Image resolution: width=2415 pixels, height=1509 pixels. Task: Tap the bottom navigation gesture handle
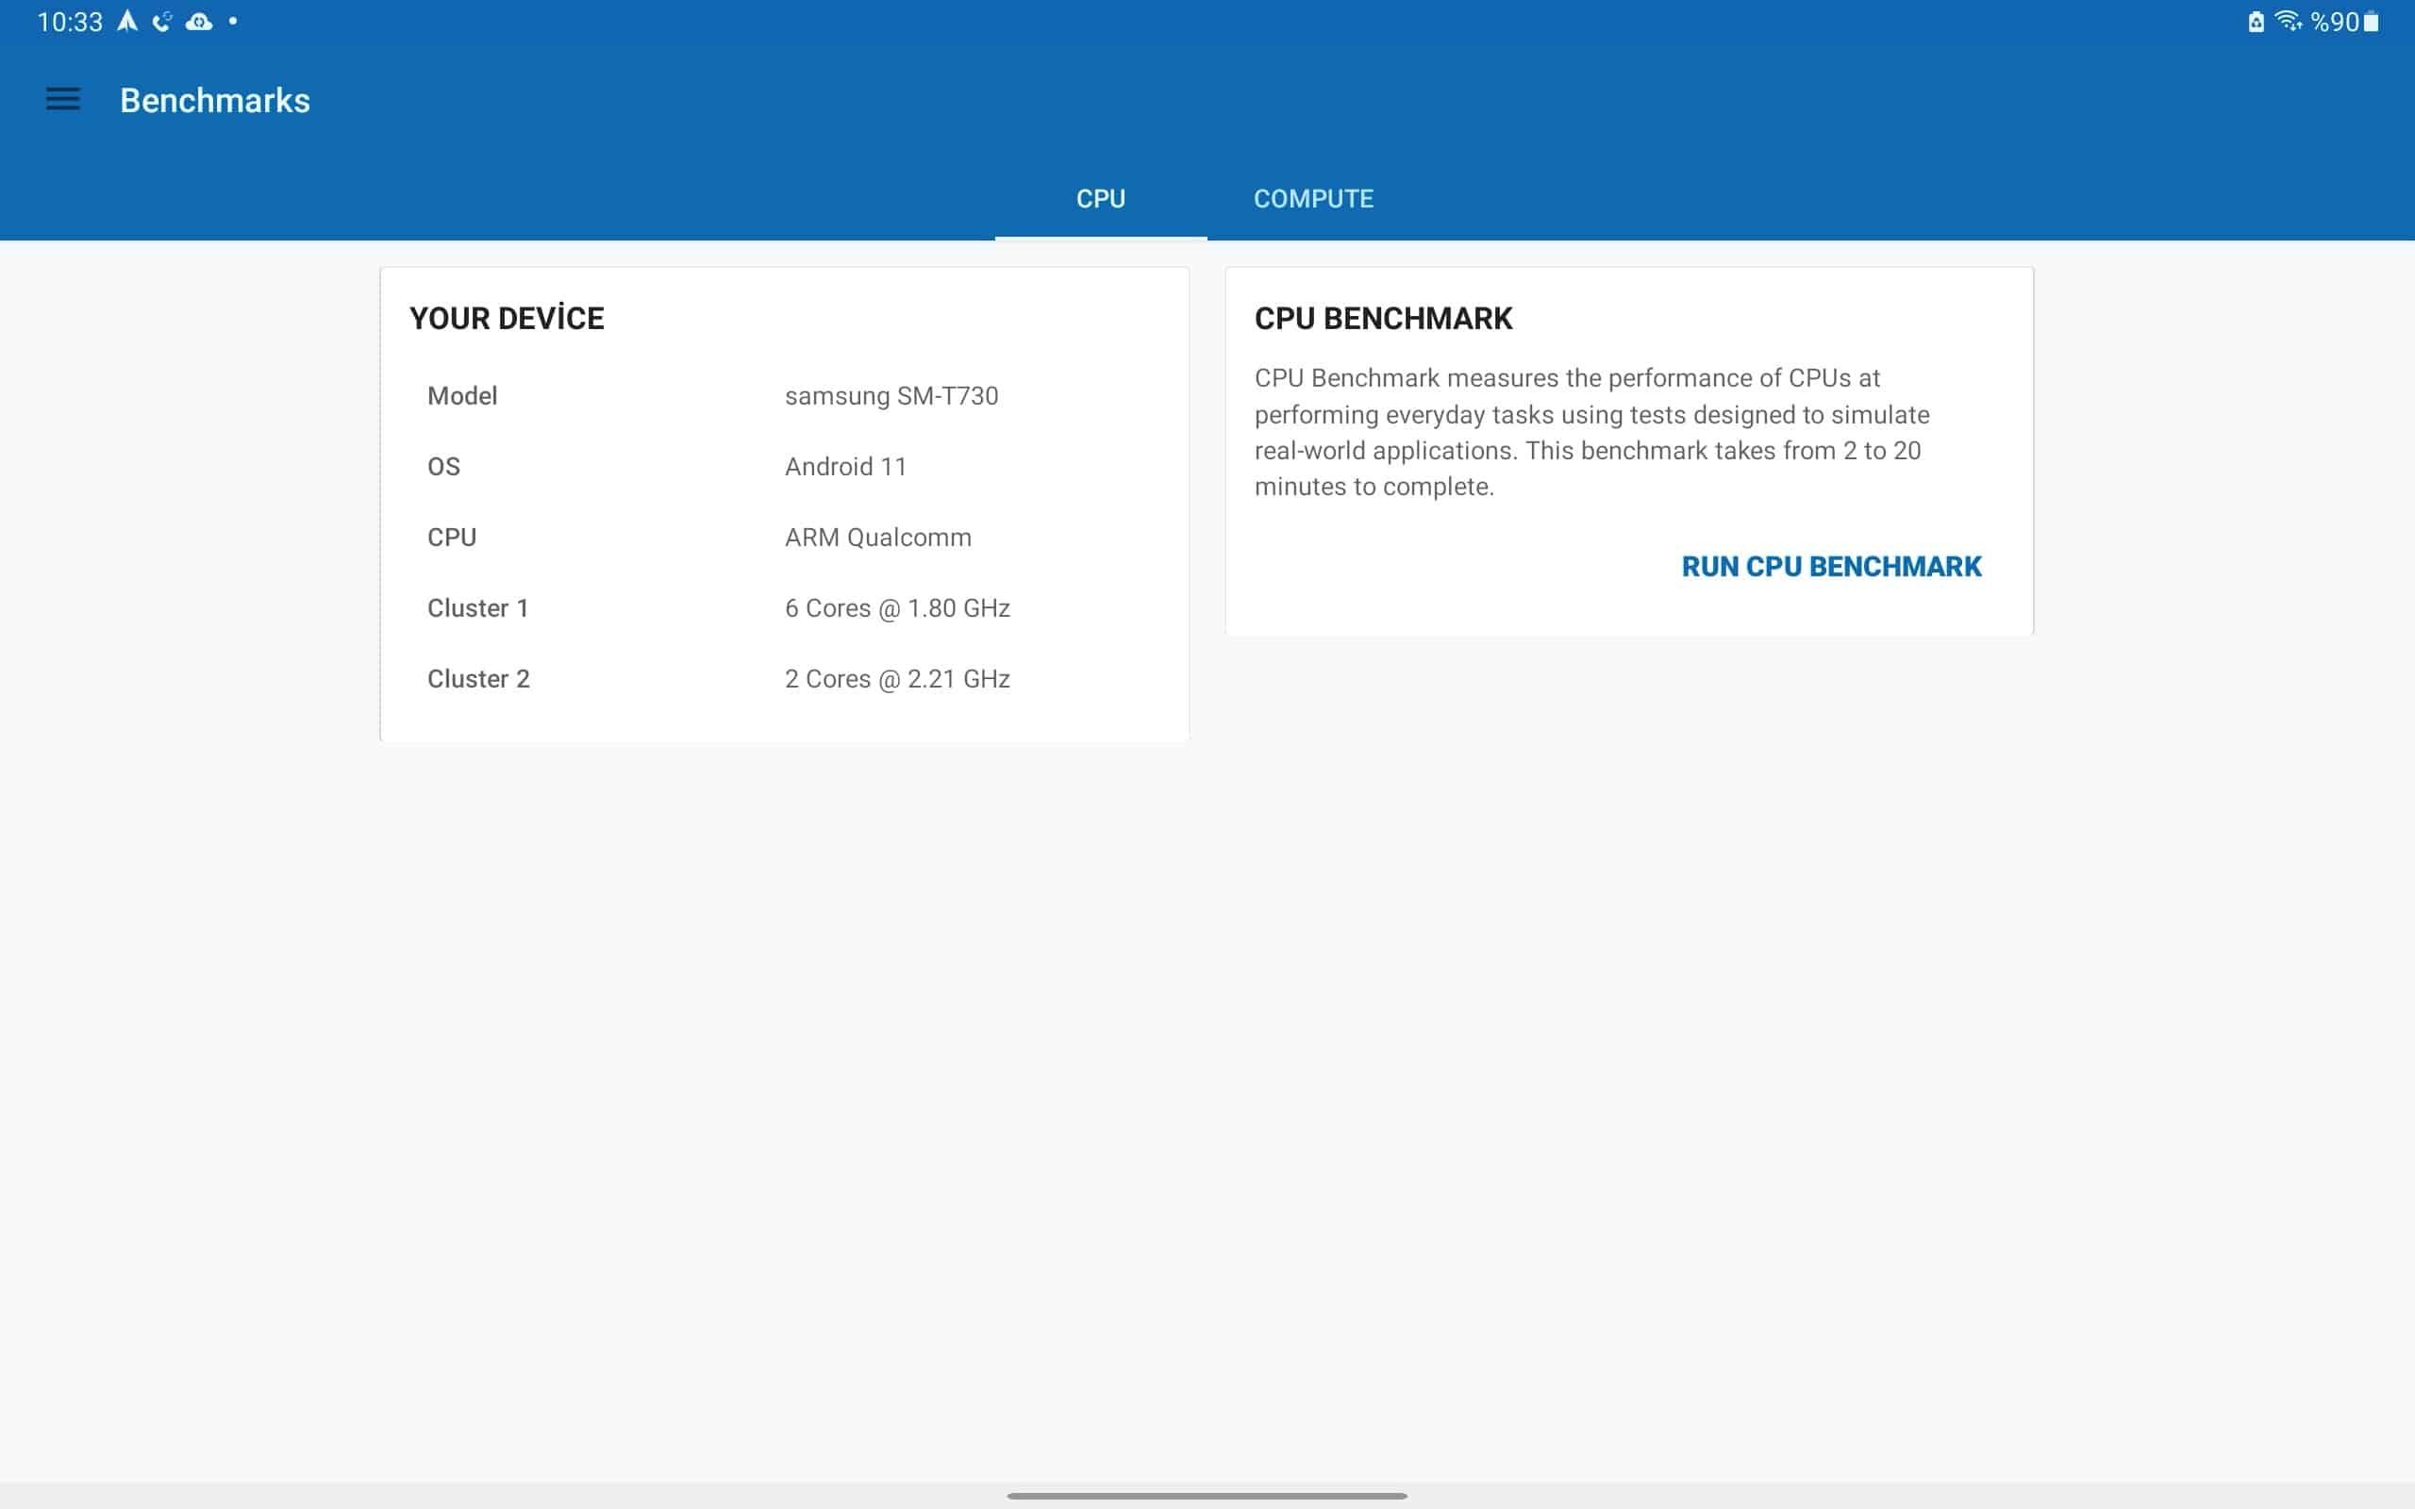tap(1207, 1495)
